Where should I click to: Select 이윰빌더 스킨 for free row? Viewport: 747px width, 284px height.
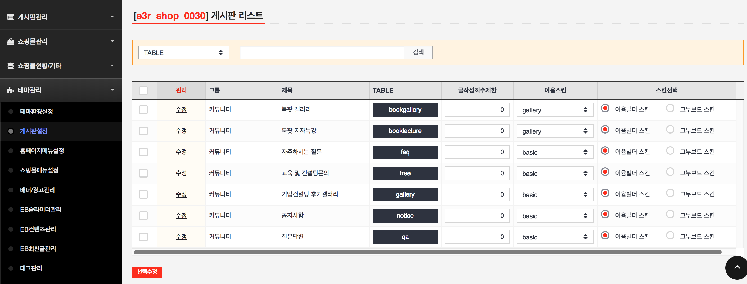click(x=605, y=172)
